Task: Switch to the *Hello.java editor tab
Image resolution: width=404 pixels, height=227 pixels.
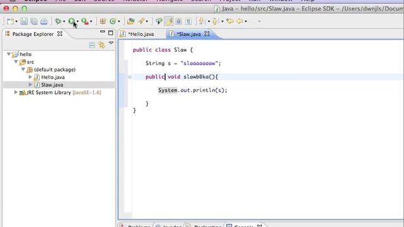Action: tap(141, 34)
